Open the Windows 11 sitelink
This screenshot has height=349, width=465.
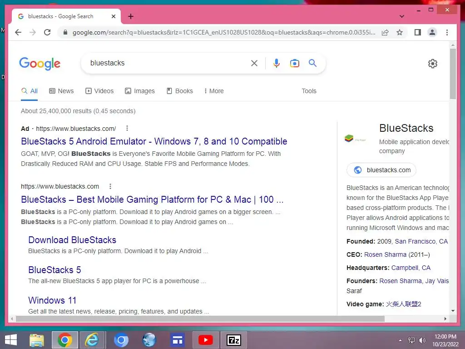pyautogui.click(x=52, y=300)
